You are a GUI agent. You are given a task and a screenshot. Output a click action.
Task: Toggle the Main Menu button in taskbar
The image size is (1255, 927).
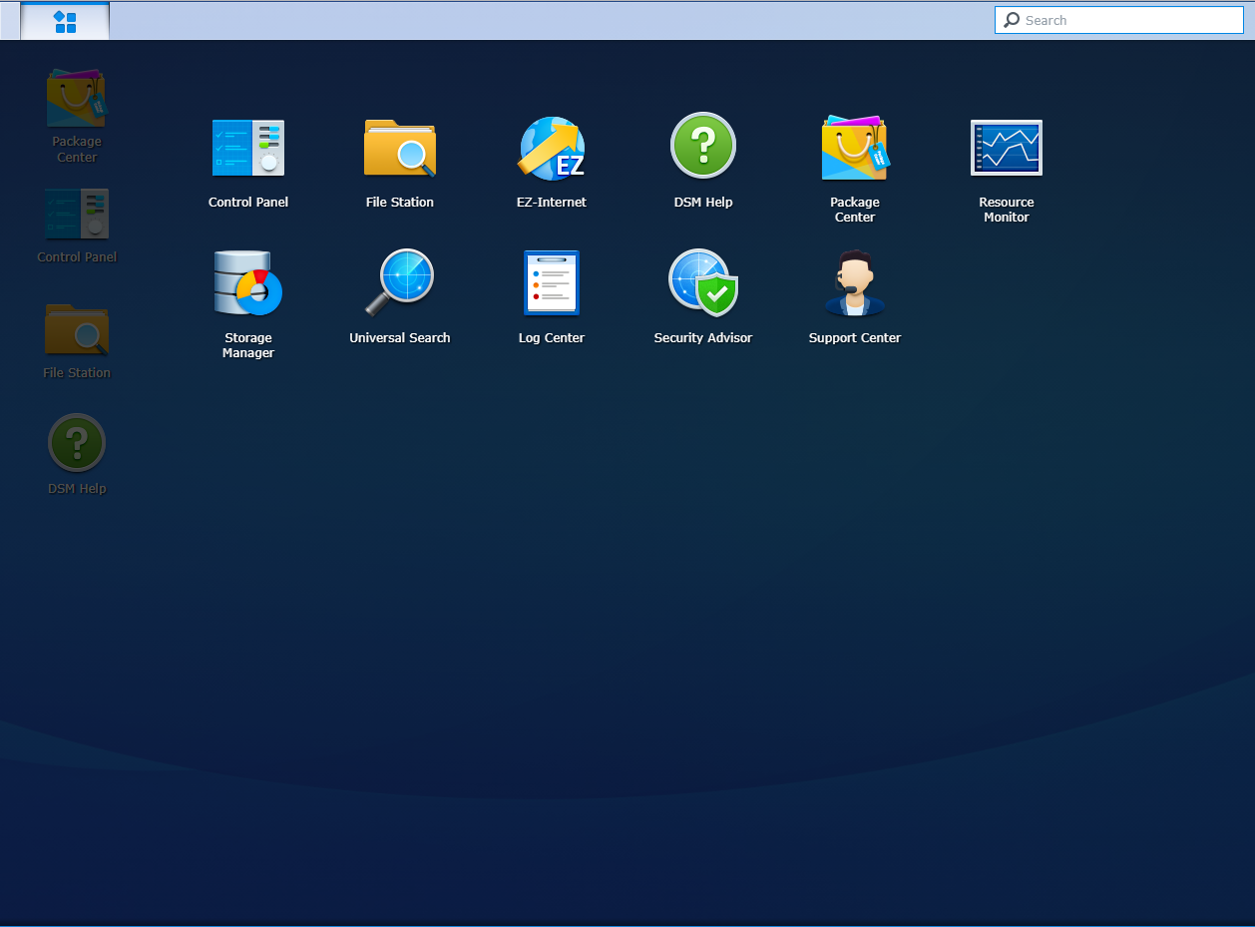coord(65,21)
